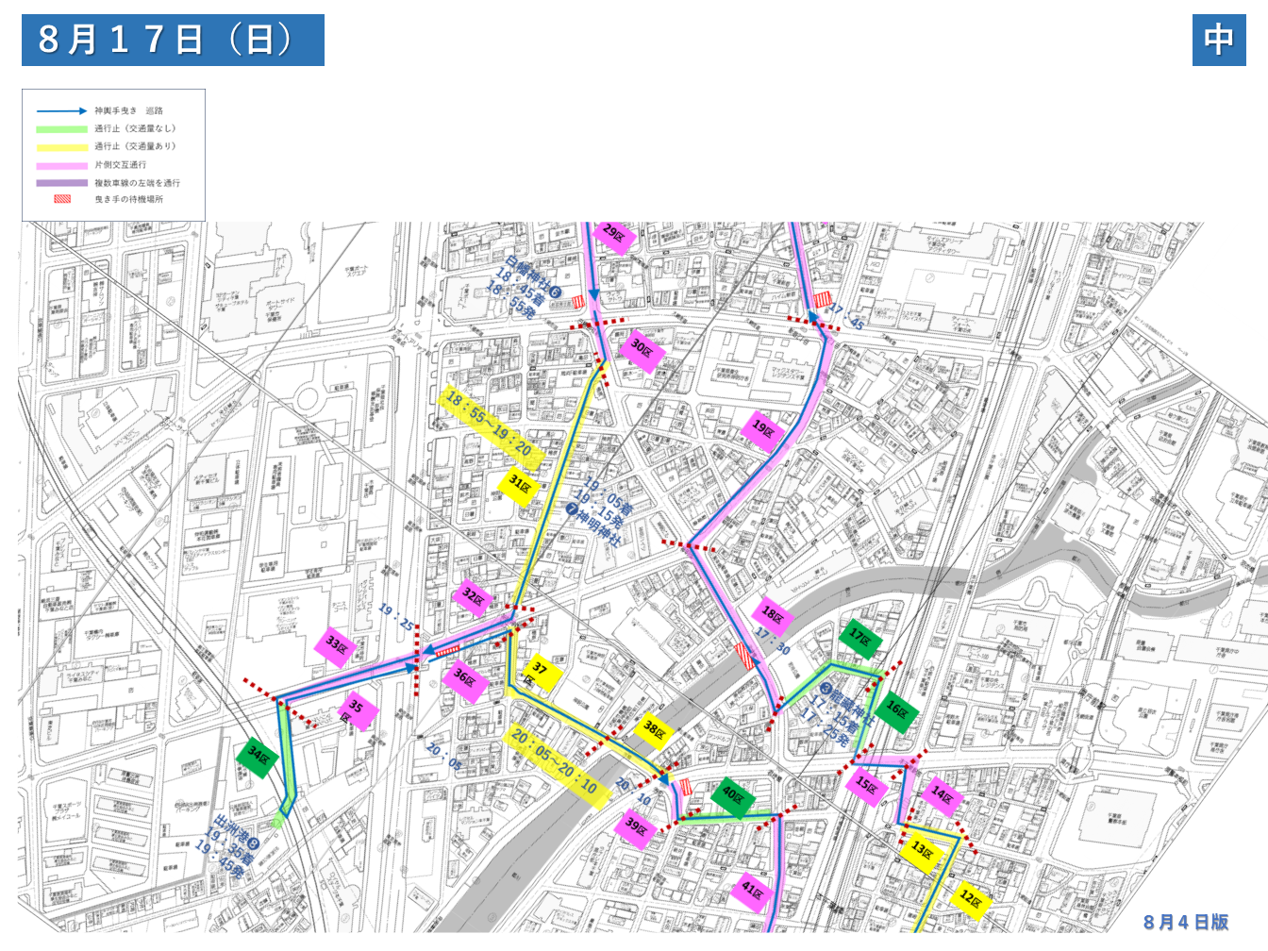The image size is (1268, 951).
Task: Click the red hatched waiting-area symbol in legend
Action: (61, 199)
